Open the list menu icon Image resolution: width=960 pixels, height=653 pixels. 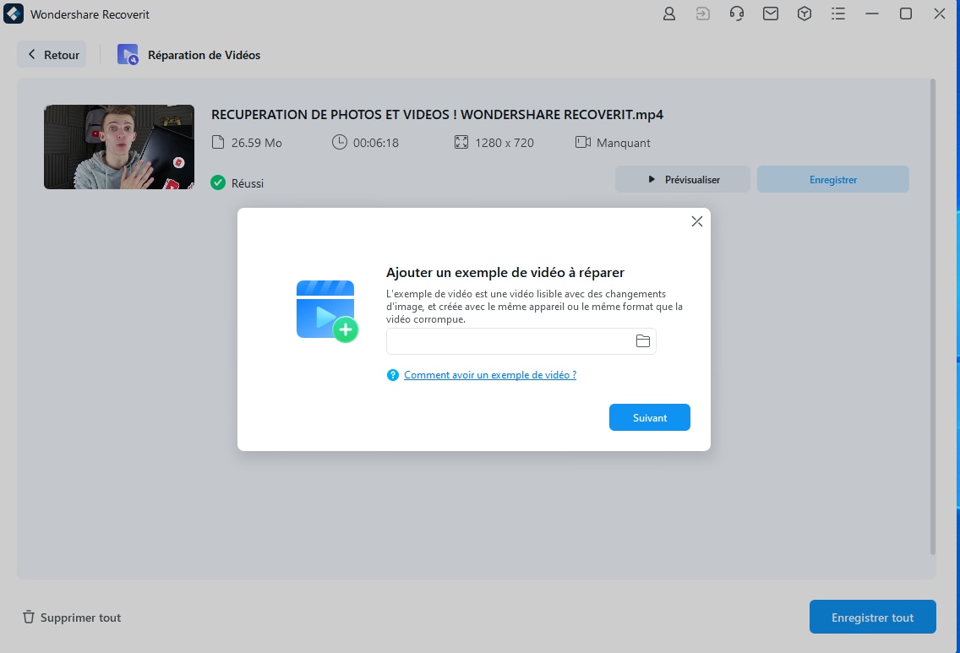pos(838,14)
